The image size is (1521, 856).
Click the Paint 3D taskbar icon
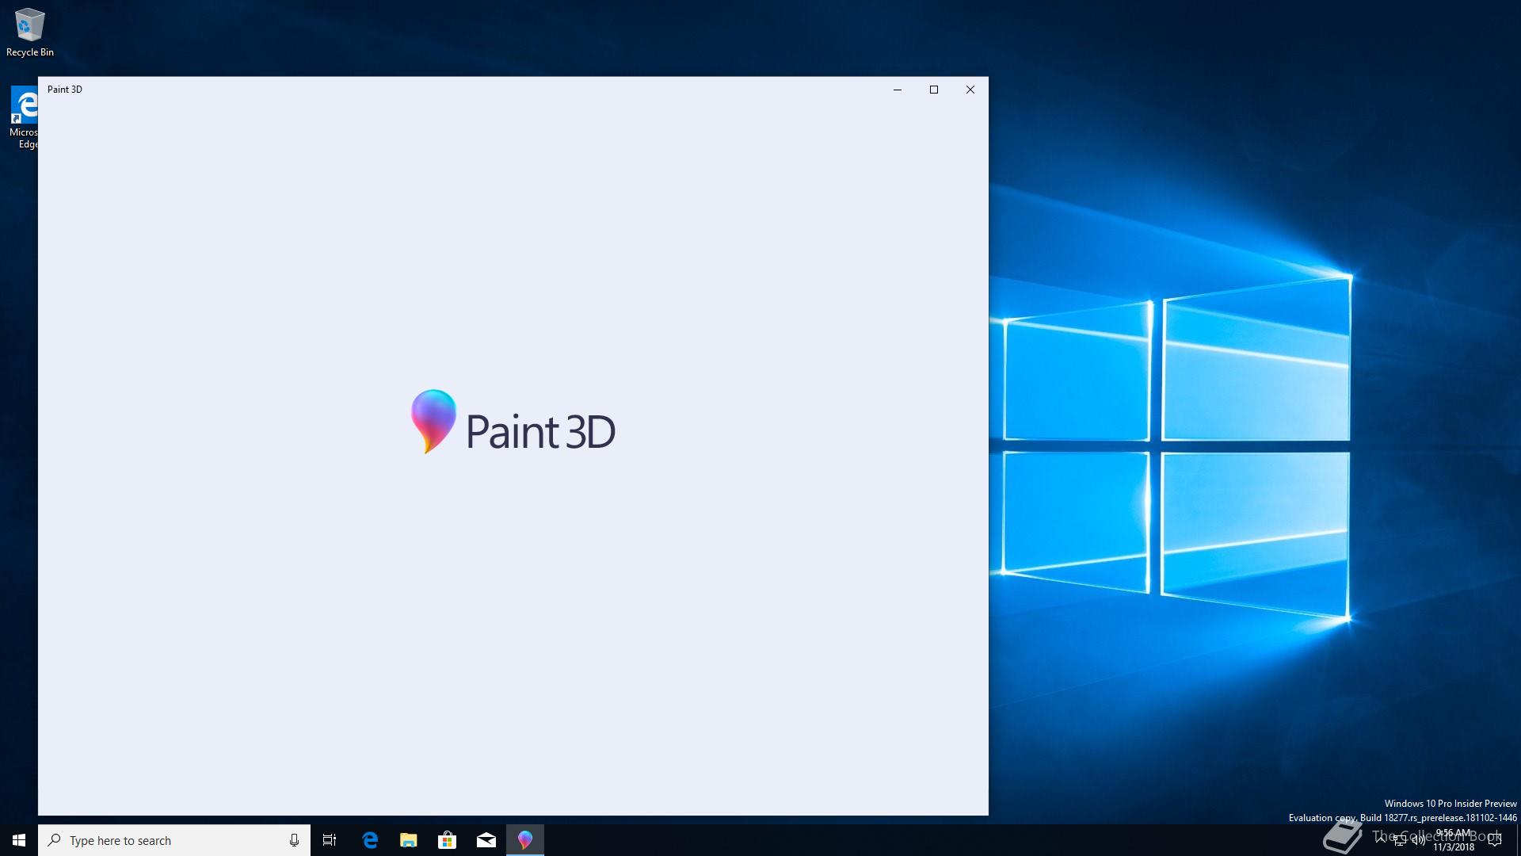[x=525, y=840]
